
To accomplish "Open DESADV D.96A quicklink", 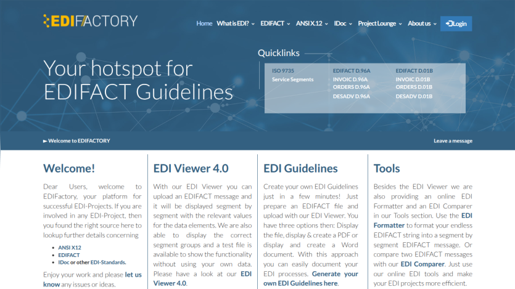I will coord(351,97).
